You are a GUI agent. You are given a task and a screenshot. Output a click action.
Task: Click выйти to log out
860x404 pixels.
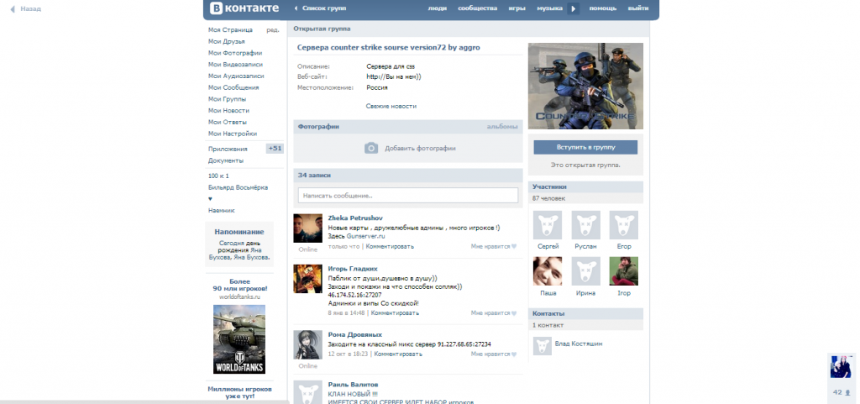637,8
